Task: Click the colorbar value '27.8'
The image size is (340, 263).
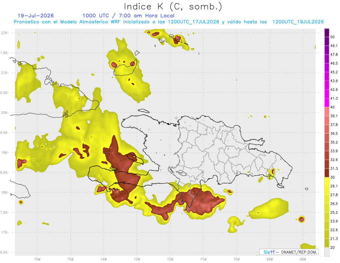Action: tap(334, 195)
